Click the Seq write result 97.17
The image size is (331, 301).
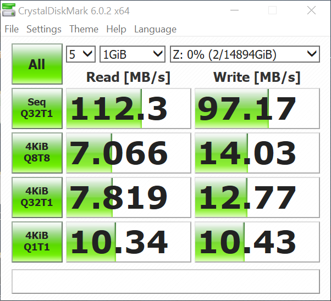[257, 108]
